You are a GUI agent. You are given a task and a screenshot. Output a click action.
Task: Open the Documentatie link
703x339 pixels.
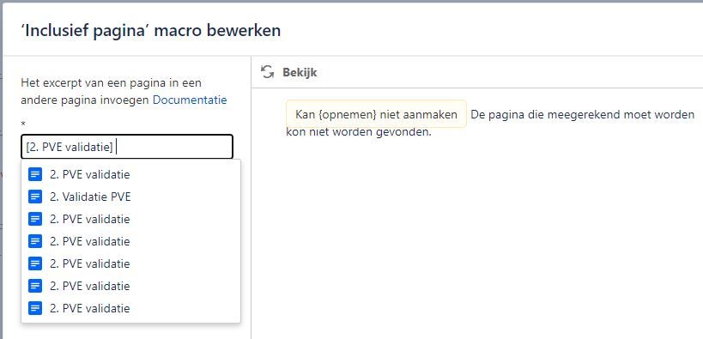pos(190,100)
